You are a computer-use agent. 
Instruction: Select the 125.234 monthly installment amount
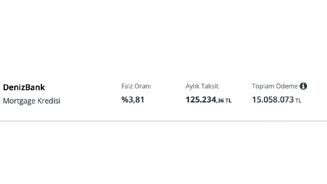coord(201,100)
